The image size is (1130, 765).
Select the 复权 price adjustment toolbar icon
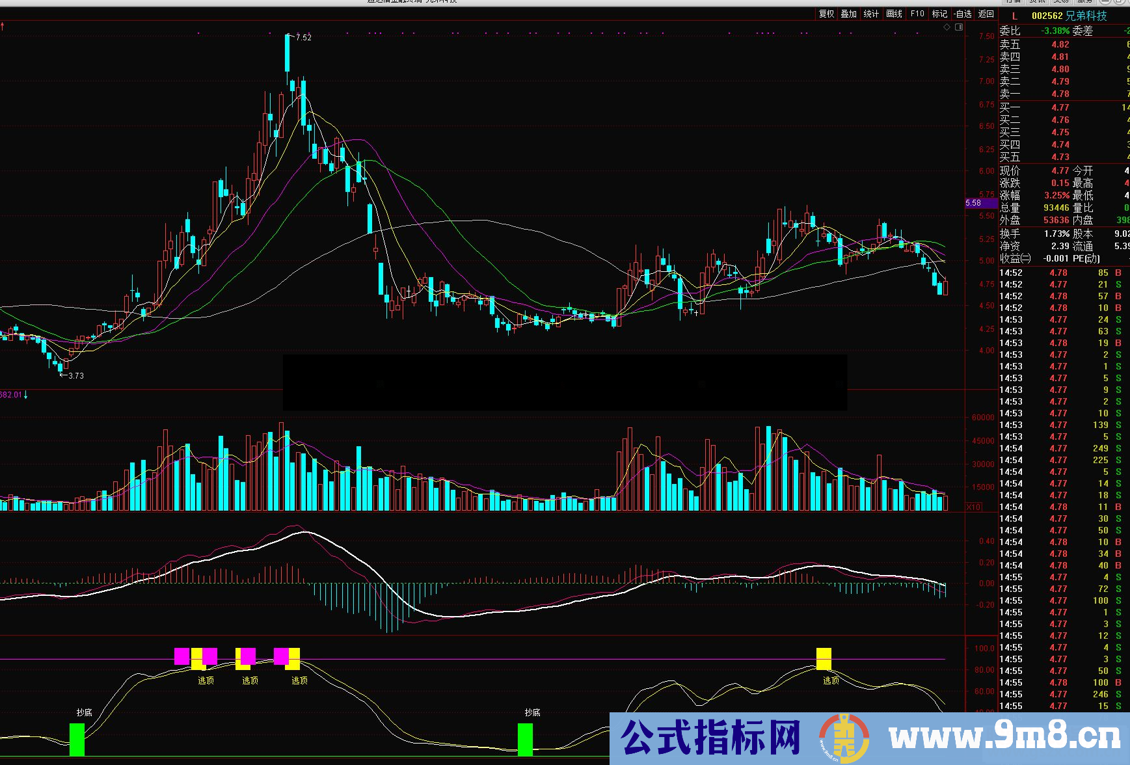(825, 14)
